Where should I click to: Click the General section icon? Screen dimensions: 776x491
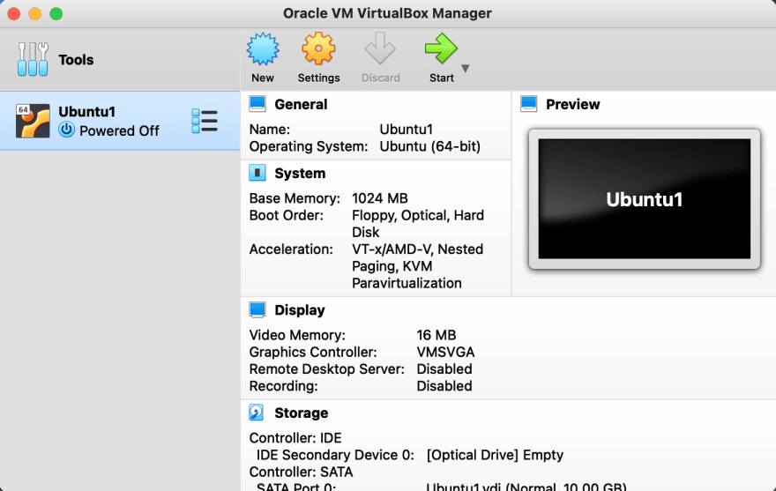tap(257, 104)
